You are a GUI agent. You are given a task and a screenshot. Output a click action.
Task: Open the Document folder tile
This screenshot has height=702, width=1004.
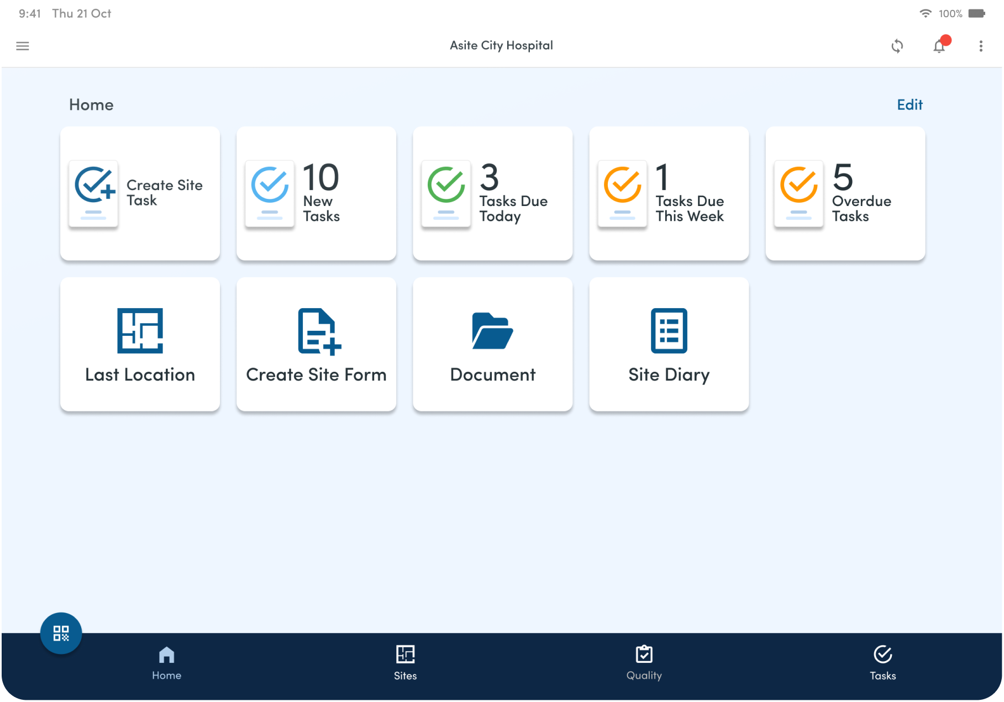pos(492,344)
